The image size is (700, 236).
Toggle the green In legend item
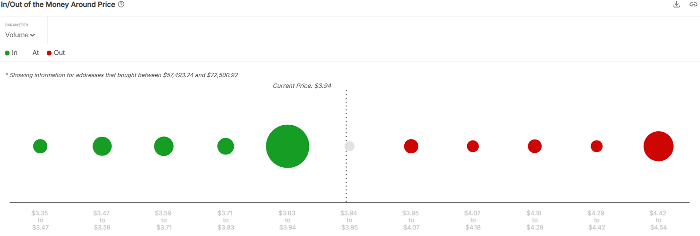(11, 53)
